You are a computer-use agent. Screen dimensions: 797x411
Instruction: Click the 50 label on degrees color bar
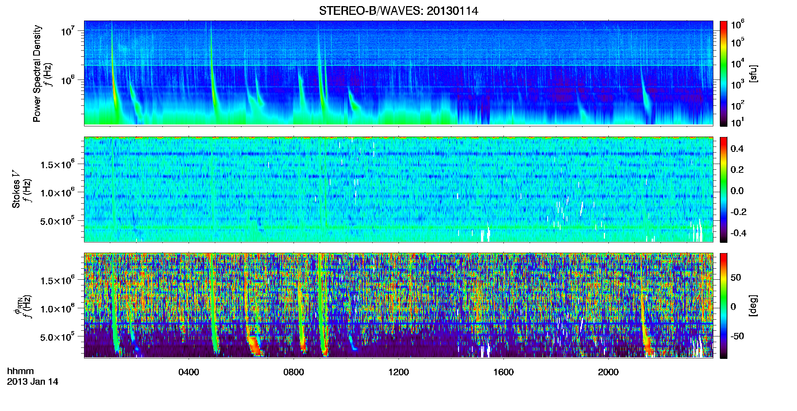(x=736, y=277)
